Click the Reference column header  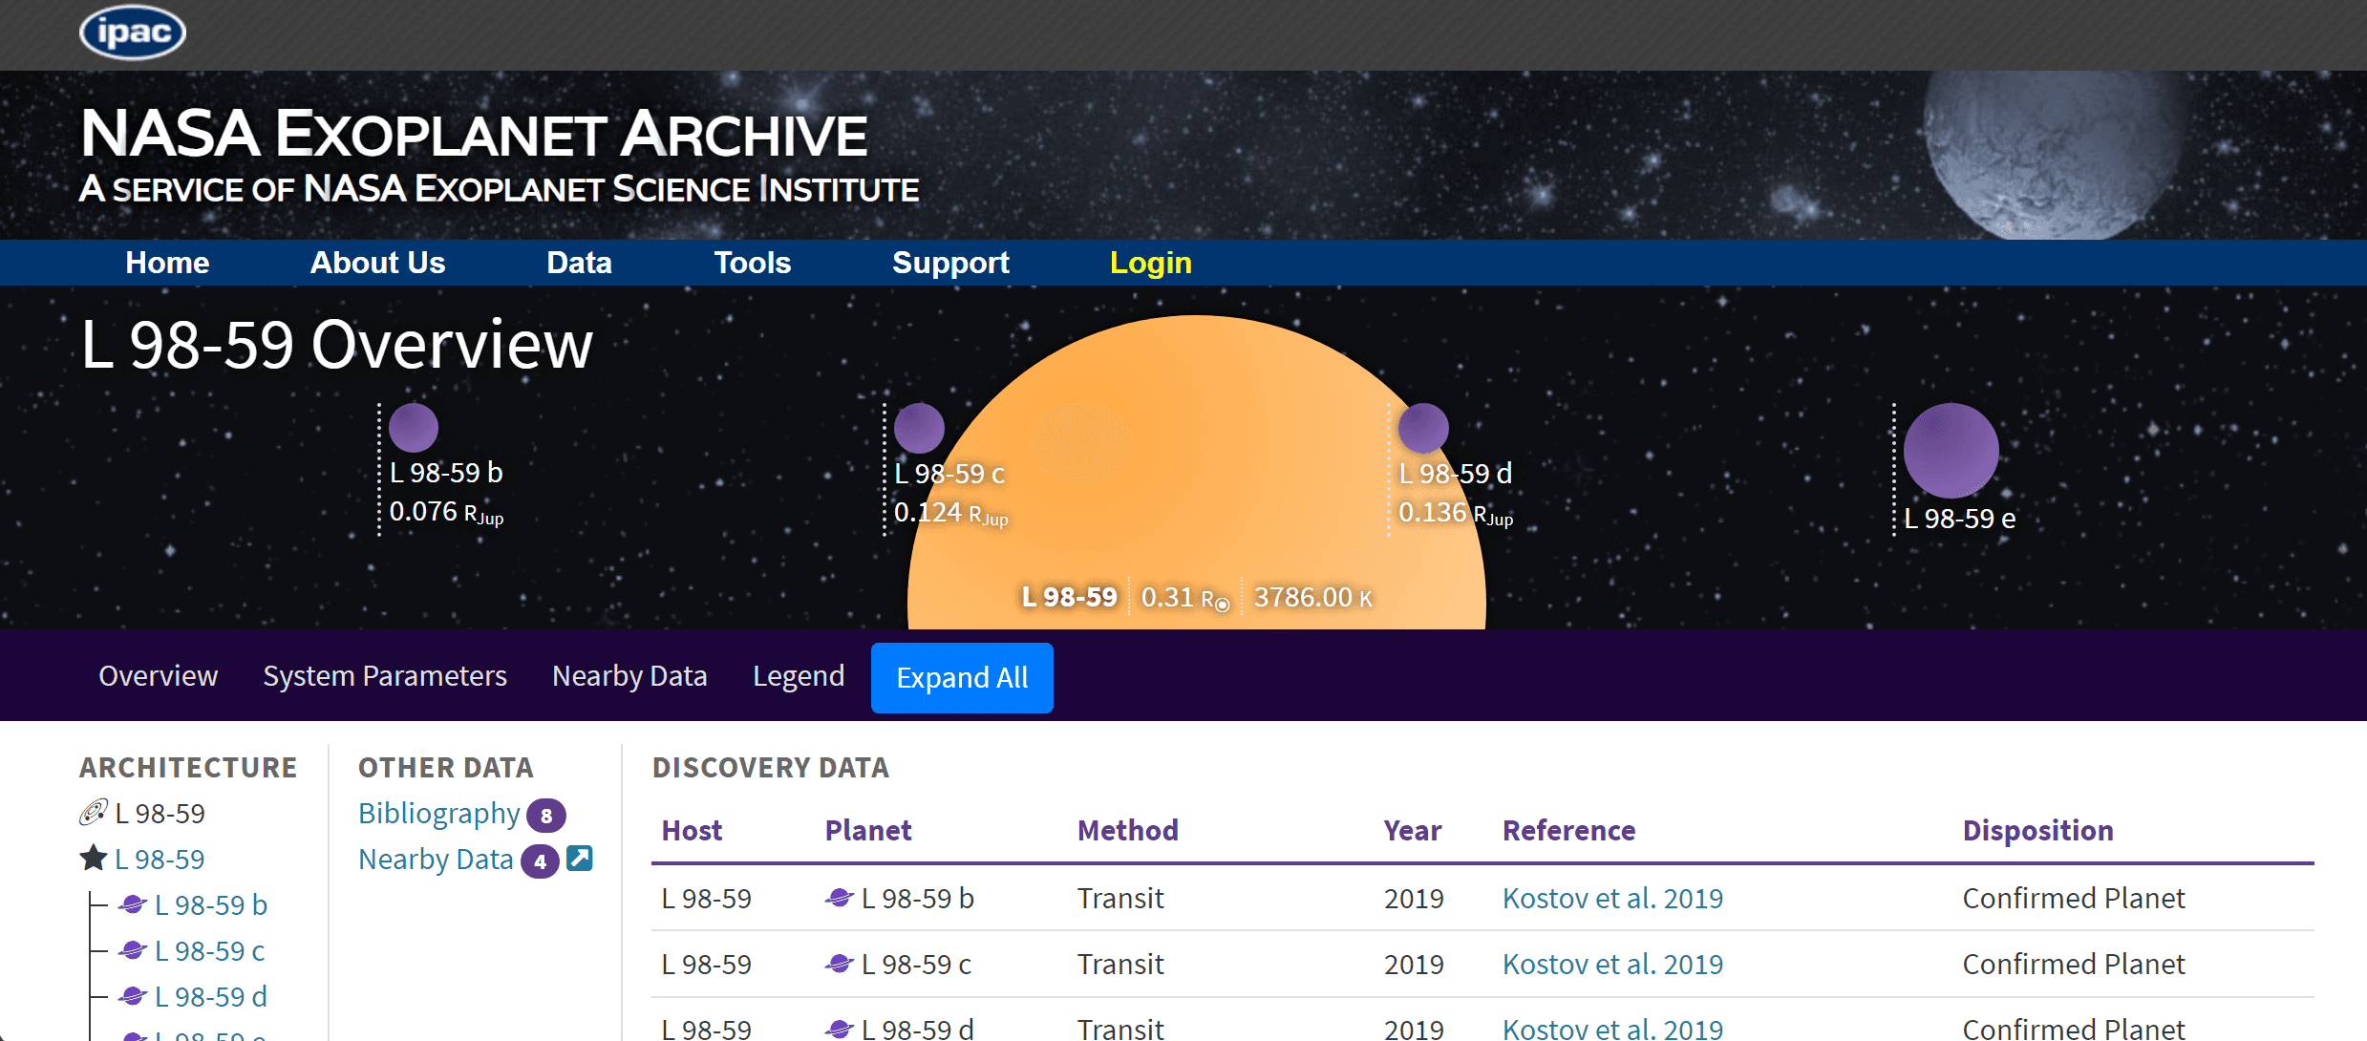pyautogui.click(x=1568, y=830)
